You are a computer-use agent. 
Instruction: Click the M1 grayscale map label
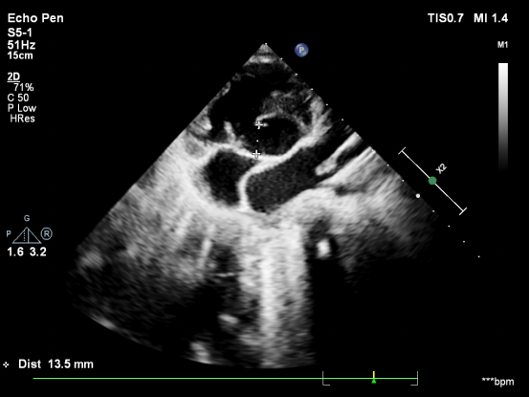tap(502, 45)
